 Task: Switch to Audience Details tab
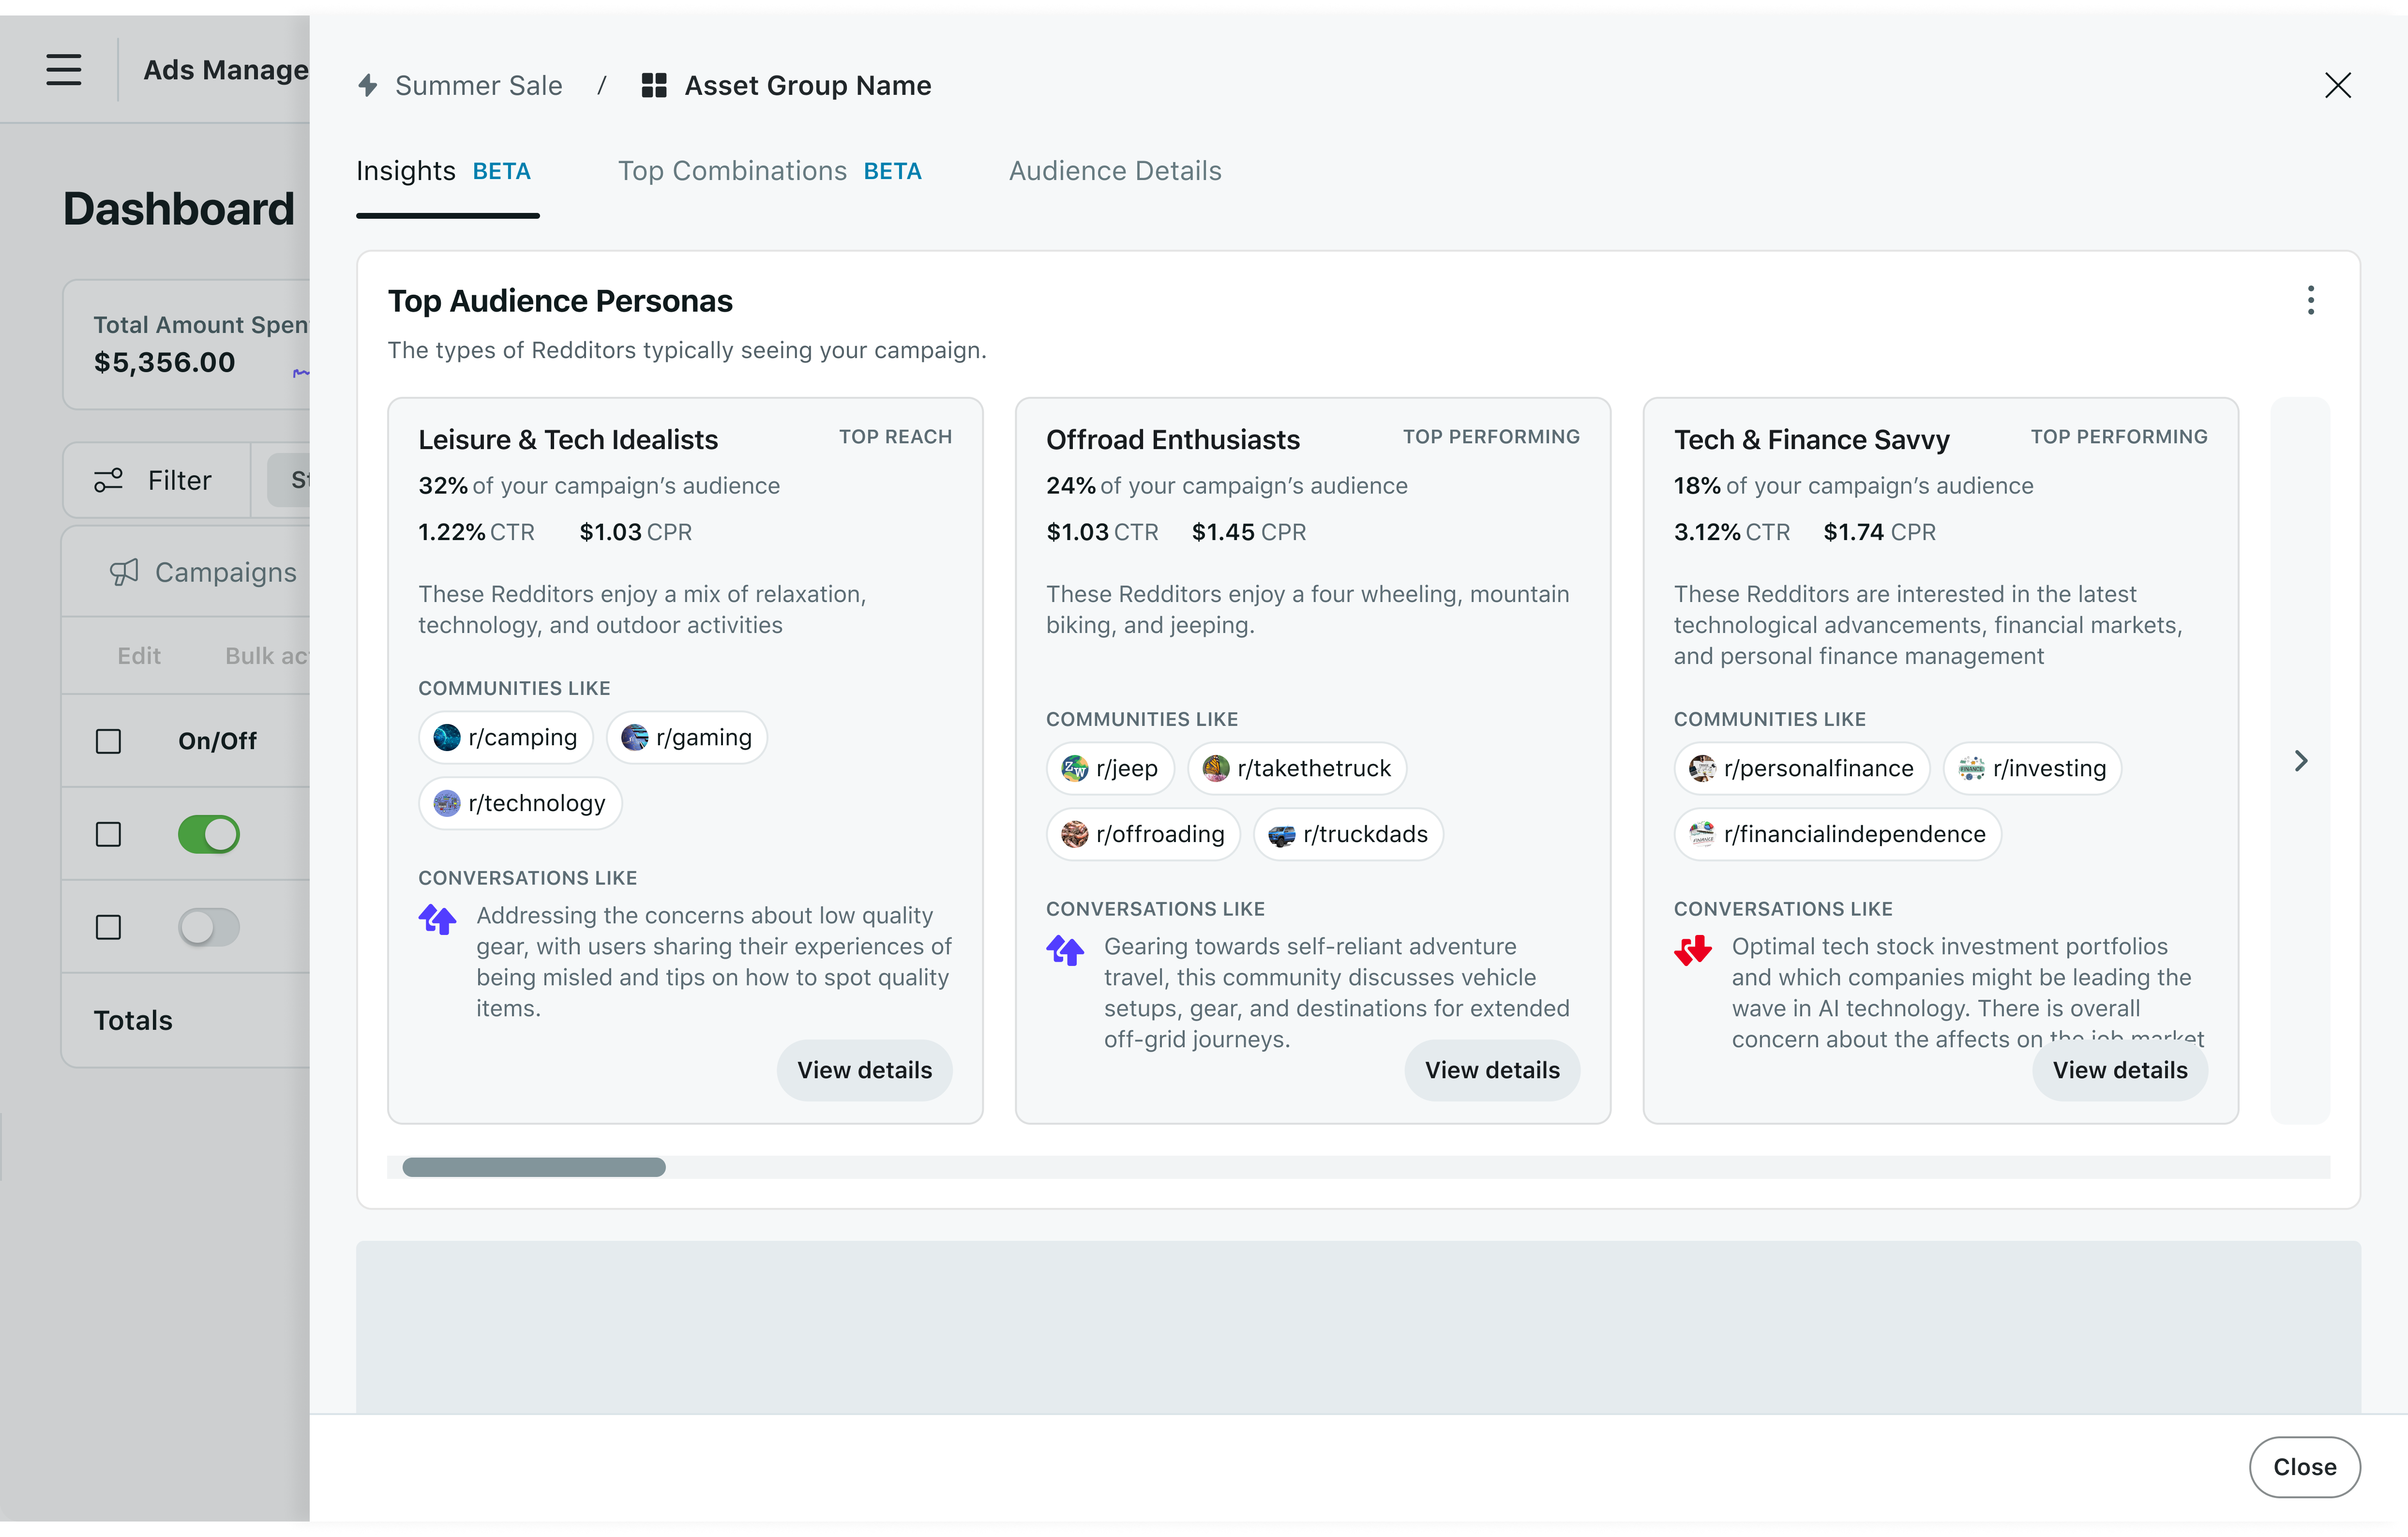point(1115,171)
